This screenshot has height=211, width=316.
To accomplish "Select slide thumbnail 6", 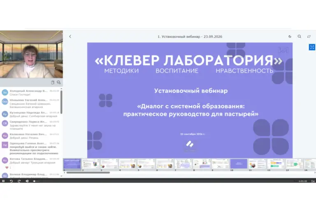I will 165,164.
